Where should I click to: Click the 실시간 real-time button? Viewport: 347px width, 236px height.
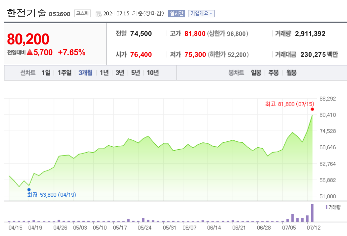pos(176,14)
